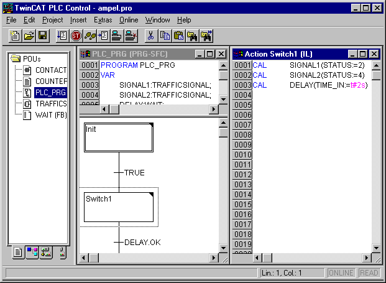Click declaration line SIGNAL2:TRAFFICSIGNAL;
This screenshot has width=386, height=283.
tap(165, 95)
